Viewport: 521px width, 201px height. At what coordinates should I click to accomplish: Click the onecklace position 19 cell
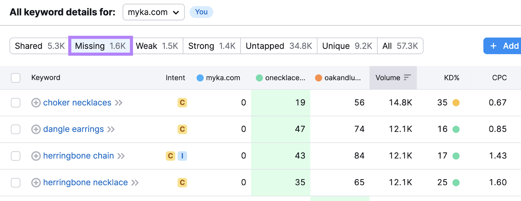pyautogui.click(x=281, y=103)
